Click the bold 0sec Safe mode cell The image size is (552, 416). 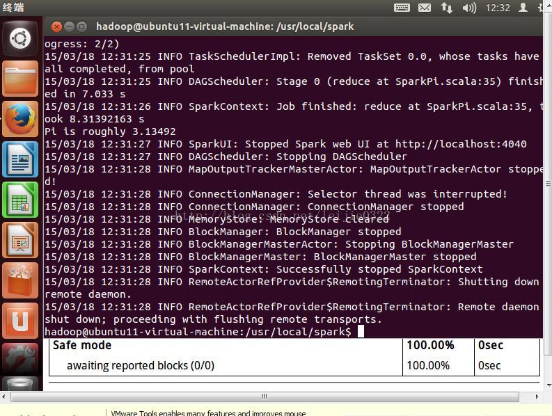tap(490, 345)
